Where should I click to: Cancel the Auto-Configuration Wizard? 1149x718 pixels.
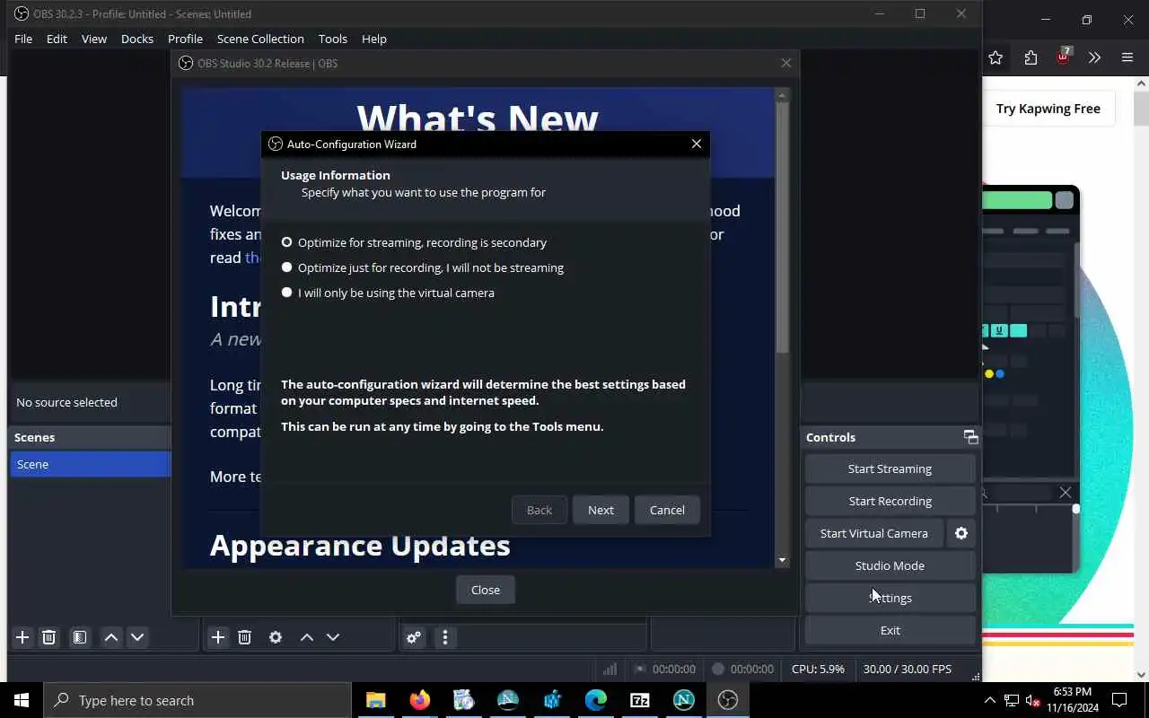tap(667, 510)
